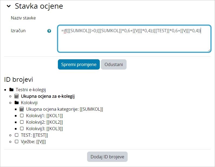Click the square icon beside TEST
Screen dimensions: 215x167
coord(16,135)
